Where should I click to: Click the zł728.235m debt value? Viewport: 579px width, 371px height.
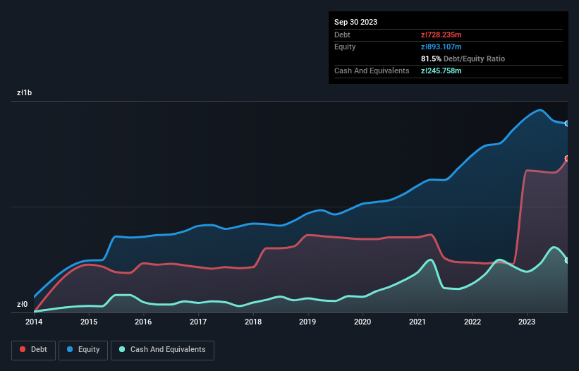pos(441,35)
